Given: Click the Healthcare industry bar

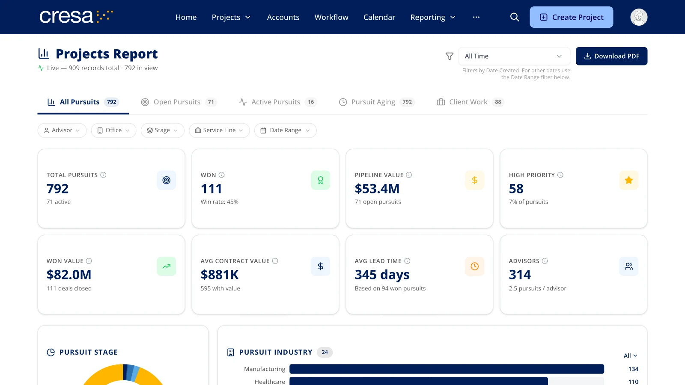Looking at the screenshot, I should [x=419, y=382].
